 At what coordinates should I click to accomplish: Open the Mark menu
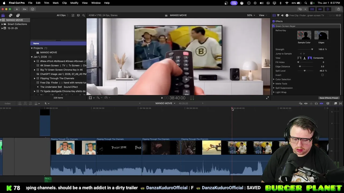point(56,3)
